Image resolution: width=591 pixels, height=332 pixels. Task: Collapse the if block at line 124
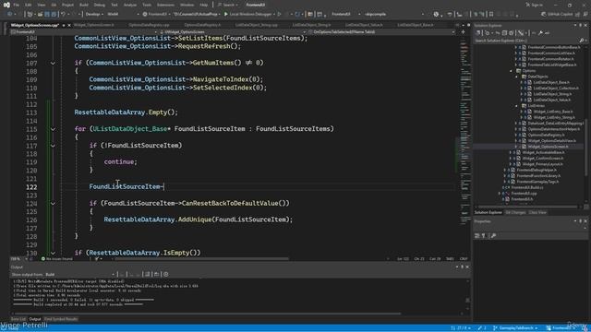[x=53, y=204]
